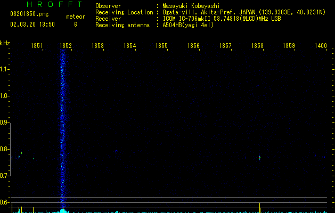Click the 1358 time axis label

(257, 46)
